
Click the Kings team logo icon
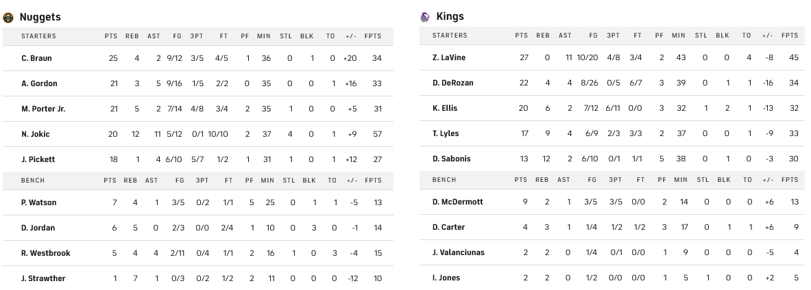tap(425, 16)
